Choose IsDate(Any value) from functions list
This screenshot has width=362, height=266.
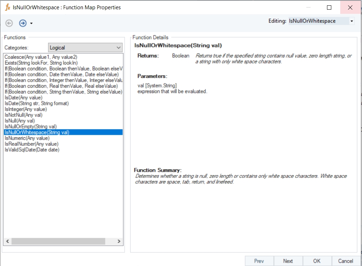tap(24, 98)
